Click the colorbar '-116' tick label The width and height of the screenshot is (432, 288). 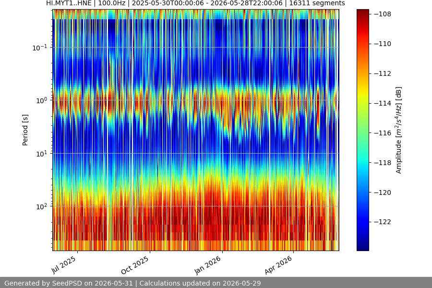pyautogui.click(x=383, y=133)
